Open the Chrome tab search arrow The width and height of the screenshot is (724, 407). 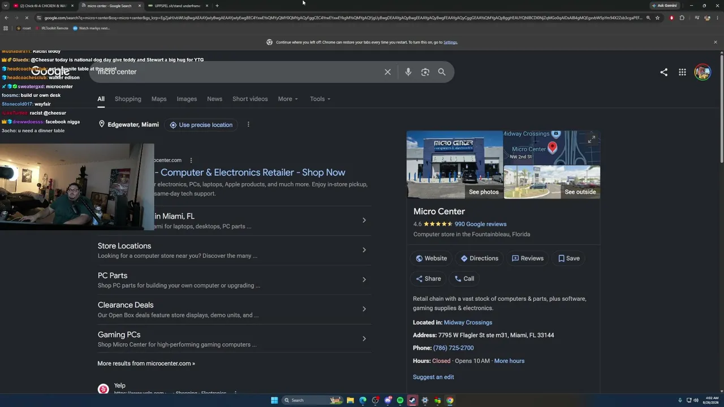click(x=6, y=6)
